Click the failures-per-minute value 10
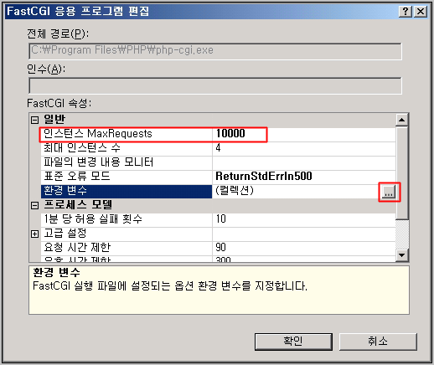 pyautogui.click(x=220, y=218)
